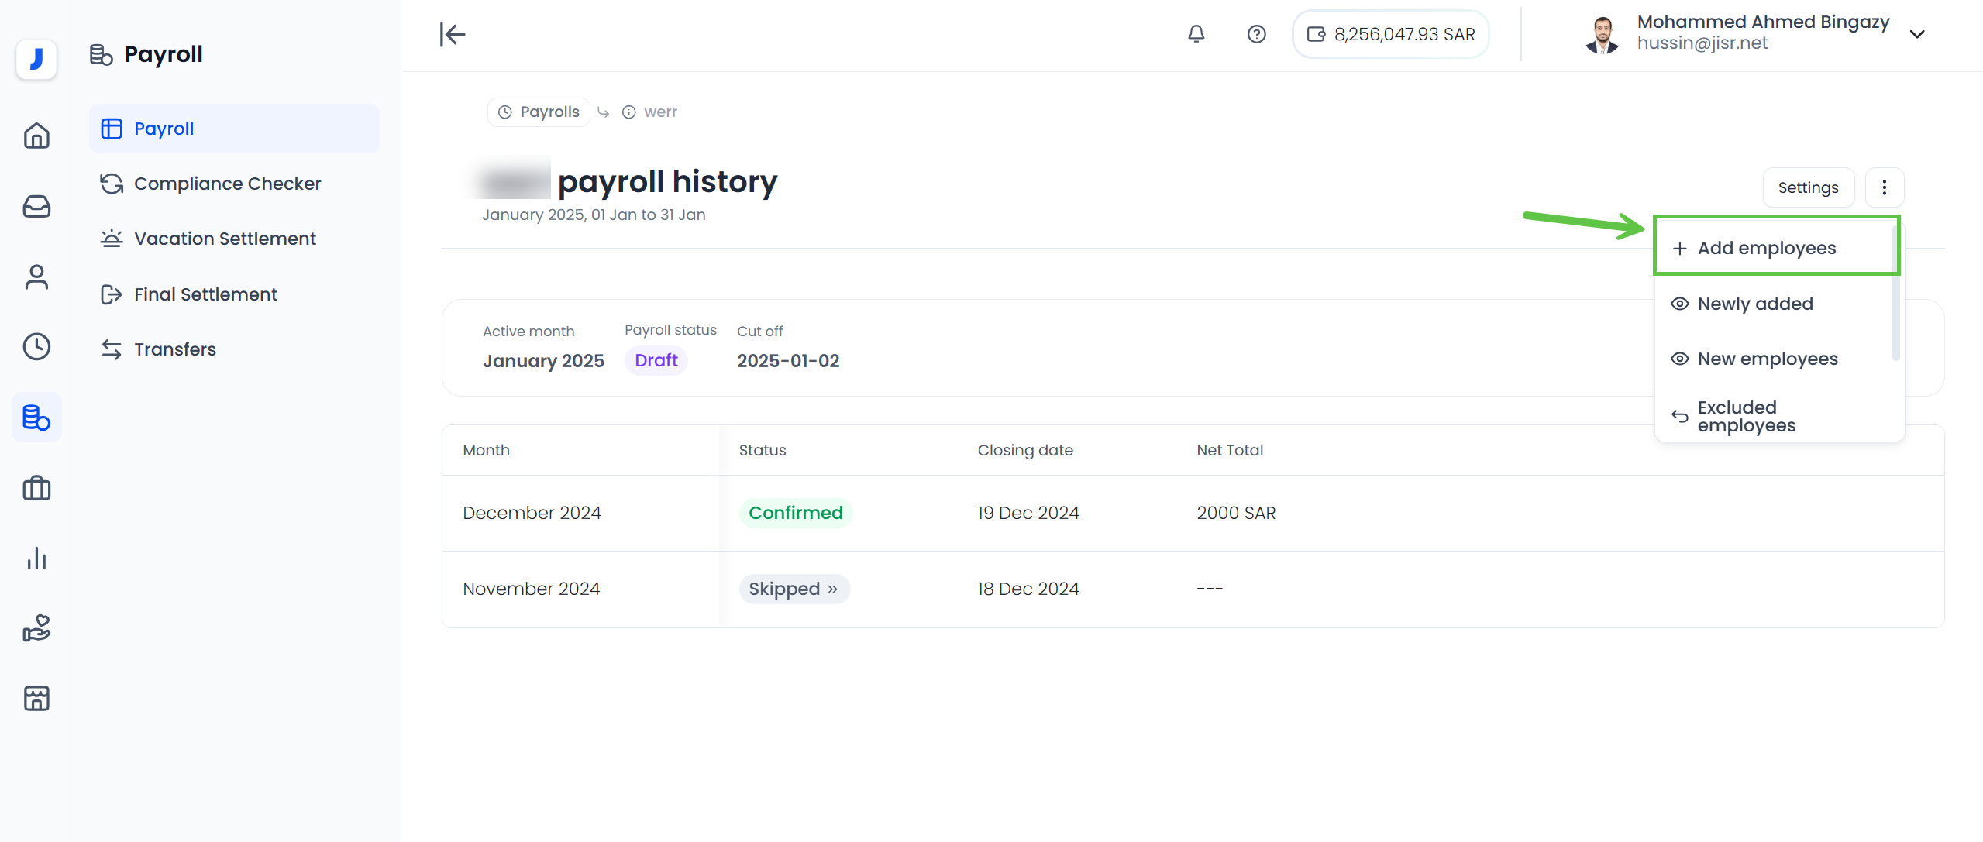The width and height of the screenshot is (1983, 842).
Task: Open the analytics bar chart icon
Action: [36, 558]
